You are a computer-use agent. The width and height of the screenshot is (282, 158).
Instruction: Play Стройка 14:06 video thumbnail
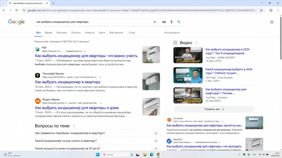coord(188,95)
